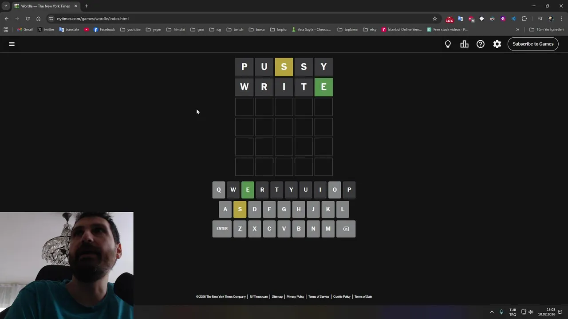Viewport: 568px width, 319px height.
Task: Open the NYTimes.com footer link
Action: (259, 297)
